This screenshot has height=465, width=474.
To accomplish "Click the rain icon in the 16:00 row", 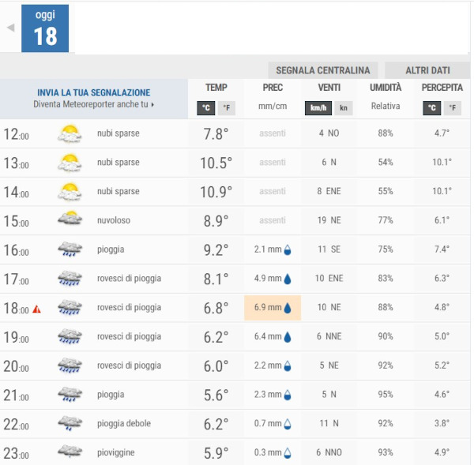I will [x=70, y=249].
